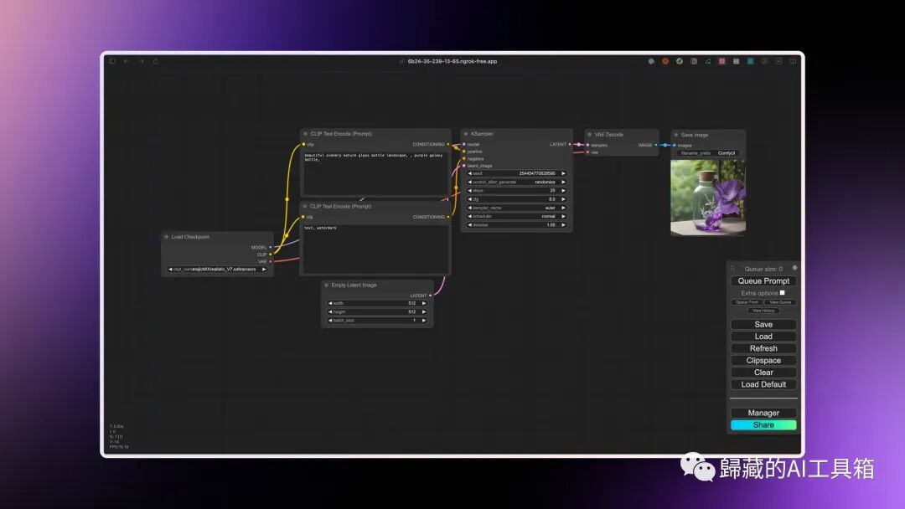Increase batch_size with its right arrow
Screen dimensions: 905x509
(424, 321)
